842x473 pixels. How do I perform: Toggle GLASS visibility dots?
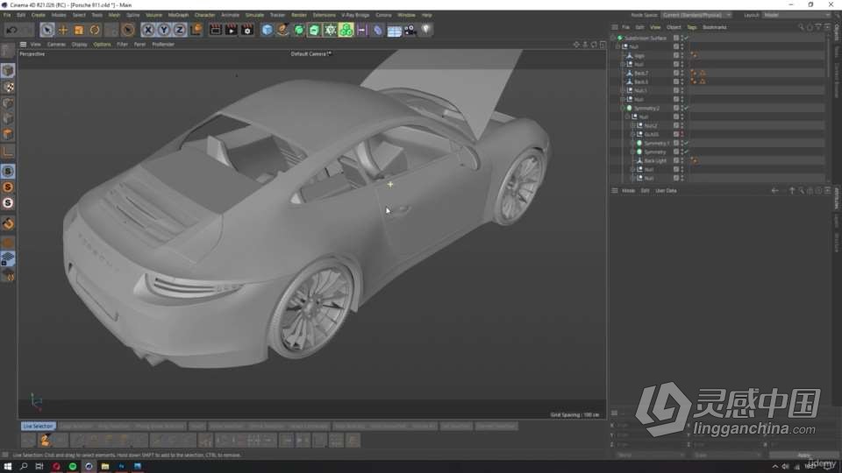[682, 135]
